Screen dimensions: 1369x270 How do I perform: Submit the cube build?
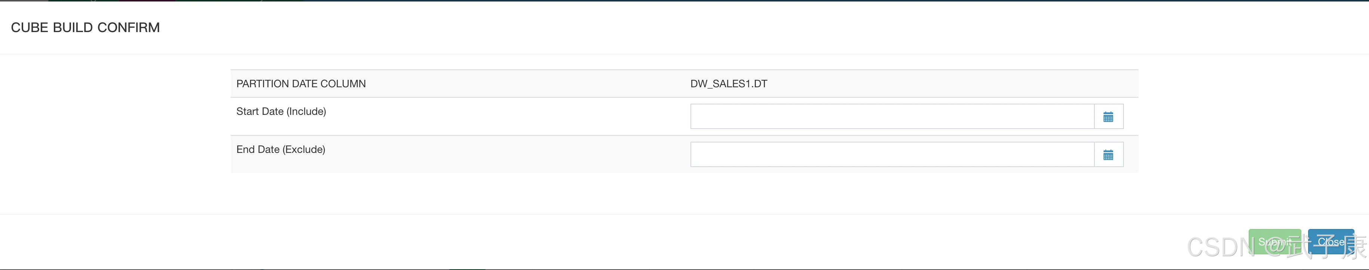coord(1274,242)
